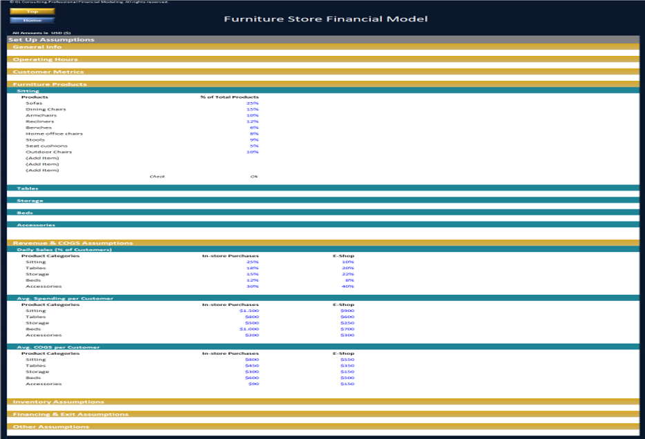Viewport: 645px width, 439px height.
Task: Select the Revenue & COGS Assumptions header
Action: tap(323, 243)
